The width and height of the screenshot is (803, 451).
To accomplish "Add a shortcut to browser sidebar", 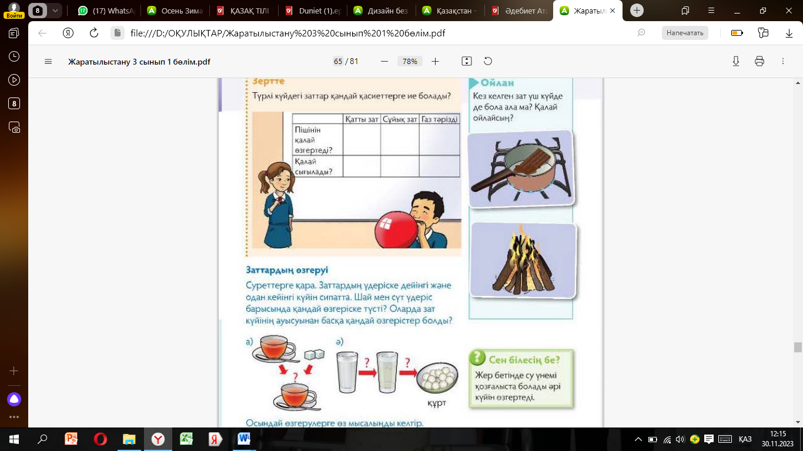I will click(x=14, y=371).
